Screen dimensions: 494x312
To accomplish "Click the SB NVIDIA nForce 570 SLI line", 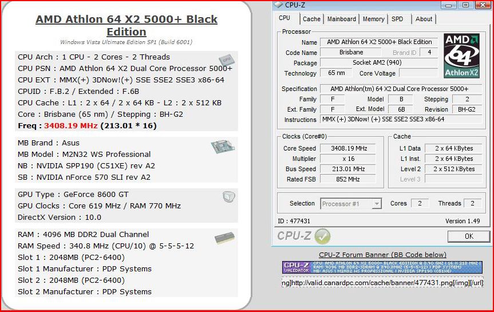I will tap(84, 177).
